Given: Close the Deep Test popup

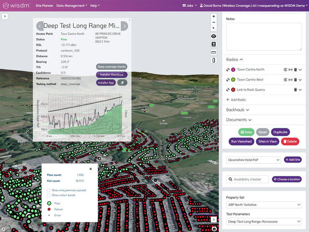Looking at the screenshot, I should click(129, 20).
